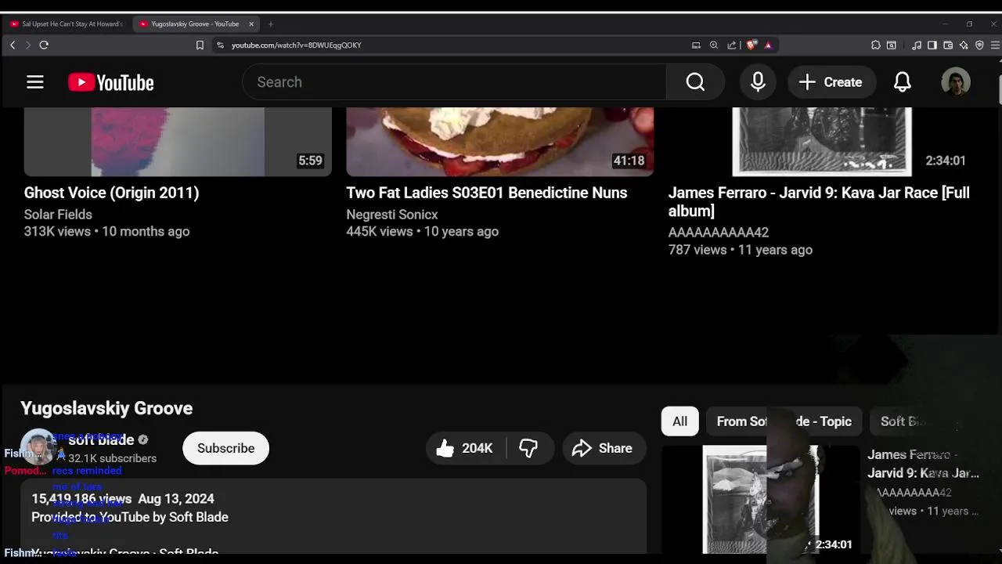Go to YouTube home via logo

(x=110, y=82)
